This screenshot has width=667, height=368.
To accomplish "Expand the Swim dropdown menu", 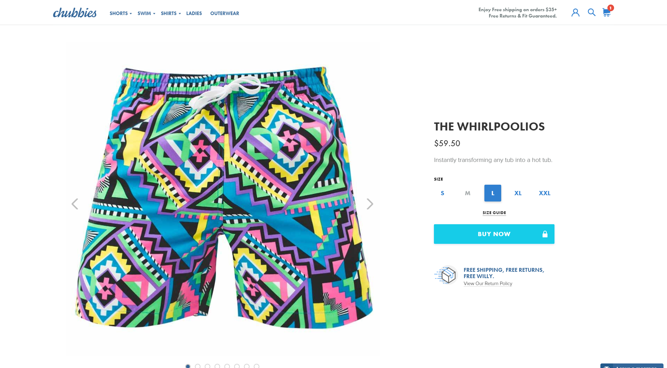I will [146, 13].
